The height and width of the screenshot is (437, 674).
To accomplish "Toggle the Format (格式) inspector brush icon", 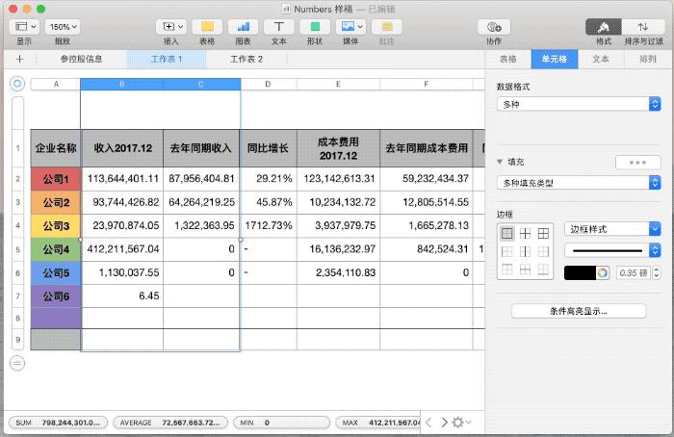I will pyautogui.click(x=604, y=27).
